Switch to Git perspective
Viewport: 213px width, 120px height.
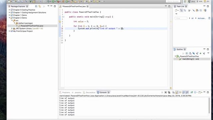tap(207, 1)
